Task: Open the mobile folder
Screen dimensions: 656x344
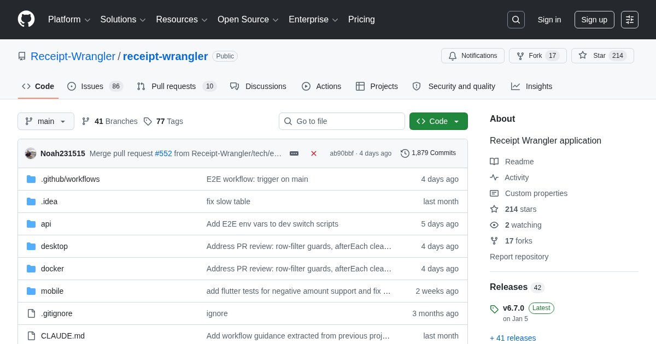Action: [x=52, y=291]
